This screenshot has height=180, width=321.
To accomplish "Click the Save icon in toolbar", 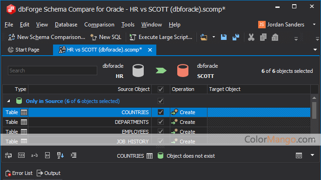I will (x=224, y=38).
